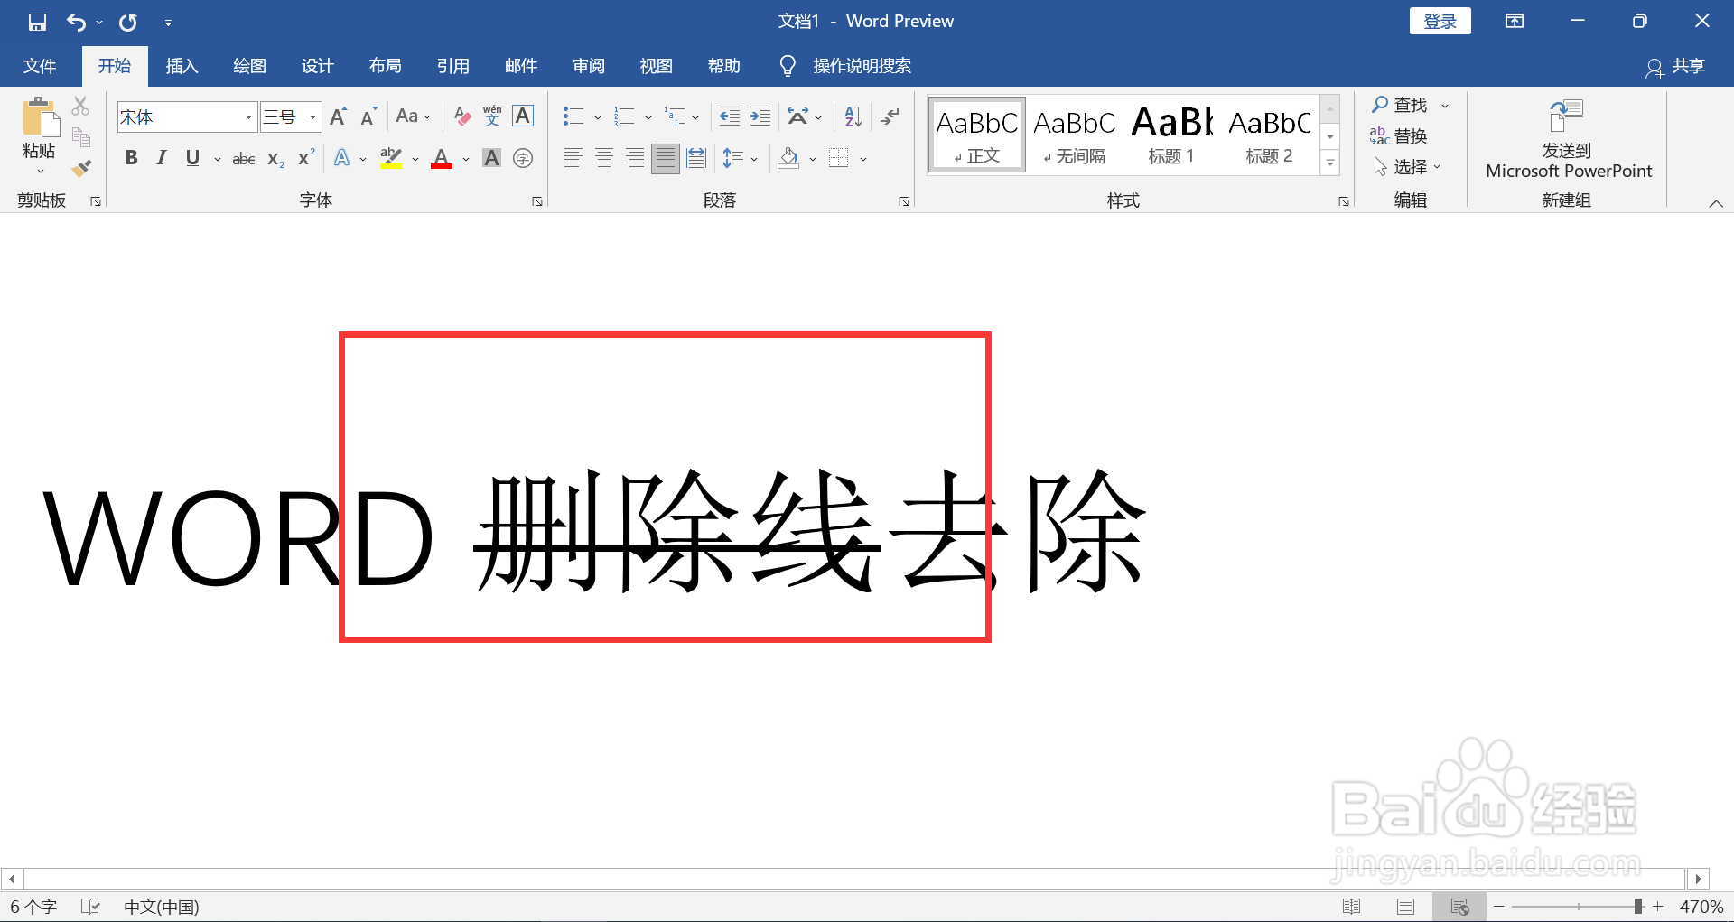Select the 标题 1 style
The width and height of the screenshot is (1734, 922).
[1171, 135]
